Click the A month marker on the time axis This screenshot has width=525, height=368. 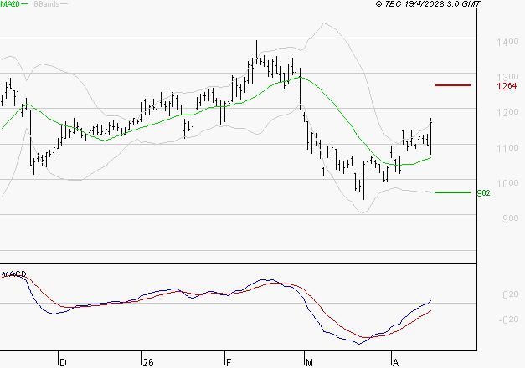(x=395, y=363)
